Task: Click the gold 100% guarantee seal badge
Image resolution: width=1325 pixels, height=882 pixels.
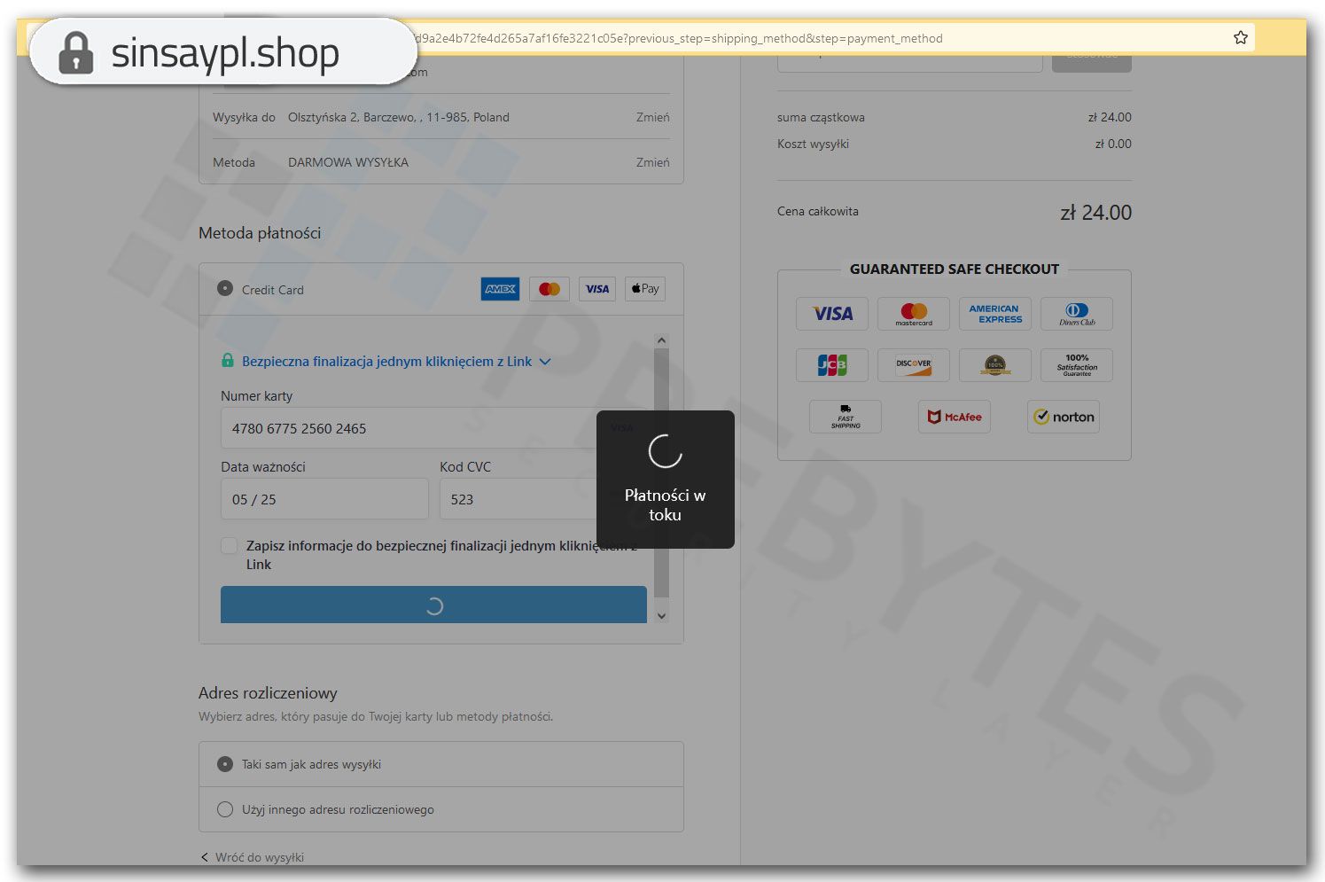Action: 995,364
